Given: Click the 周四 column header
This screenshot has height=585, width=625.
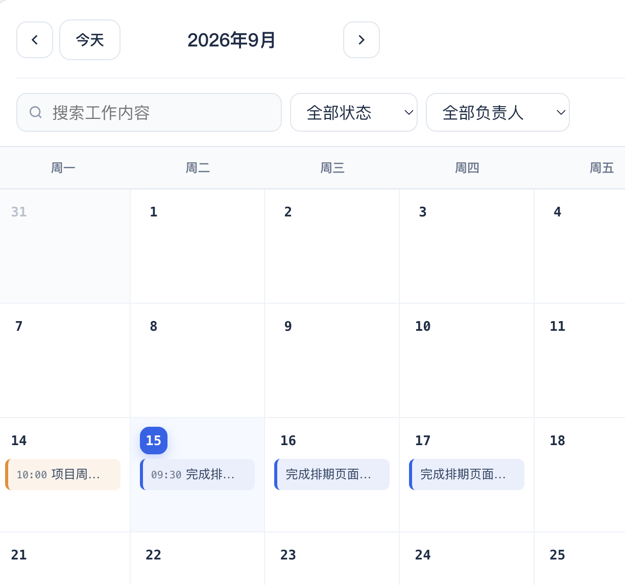Looking at the screenshot, I should 467,168.
